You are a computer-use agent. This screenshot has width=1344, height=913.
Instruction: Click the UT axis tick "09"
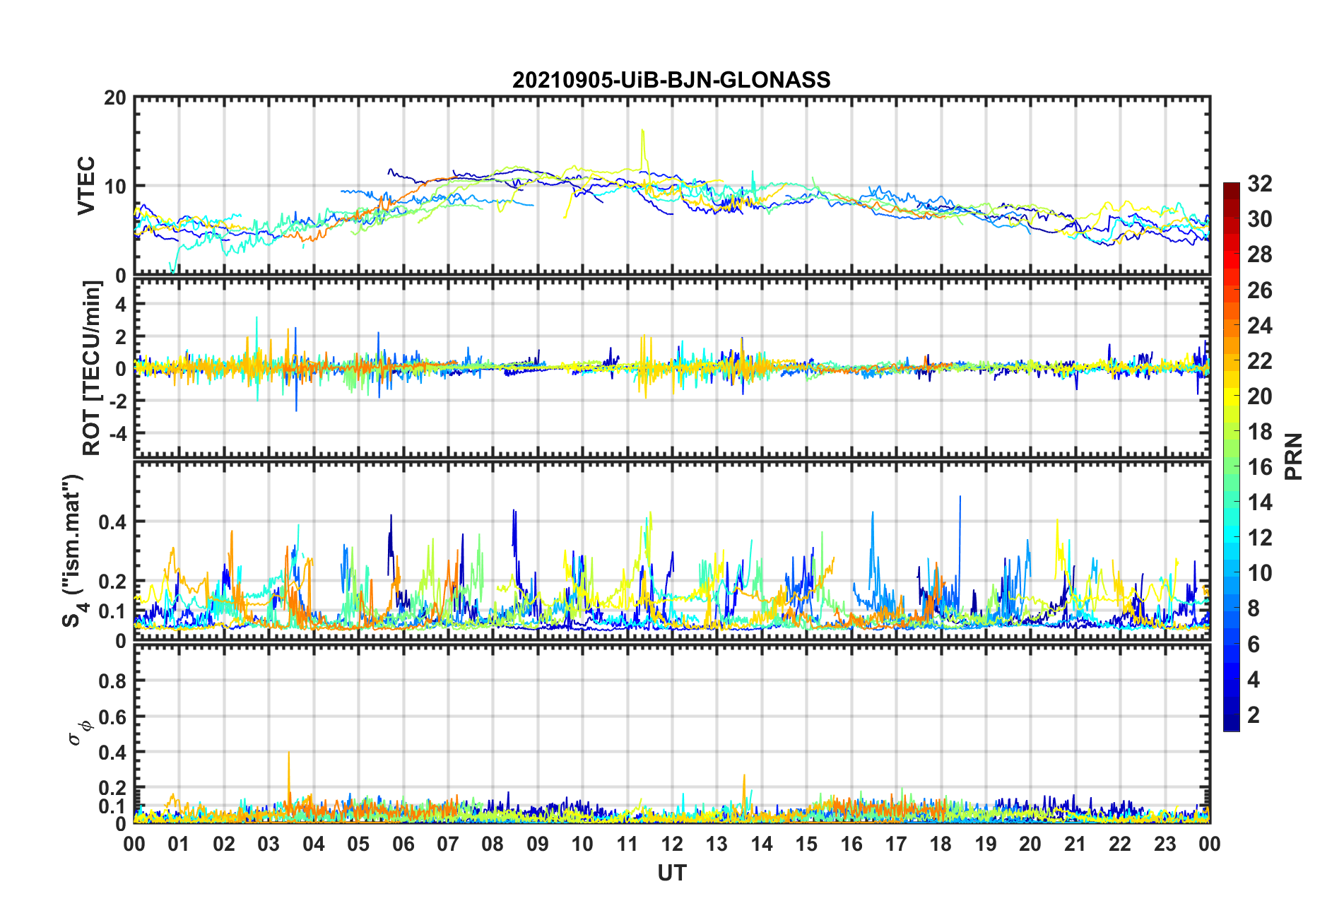pos(538,844)
